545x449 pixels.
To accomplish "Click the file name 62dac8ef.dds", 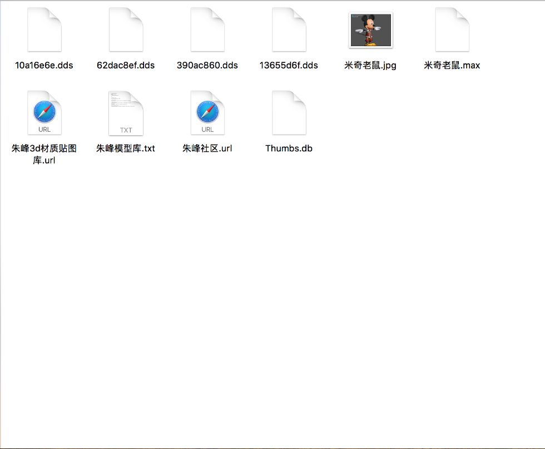I will [x=126, y=66].
